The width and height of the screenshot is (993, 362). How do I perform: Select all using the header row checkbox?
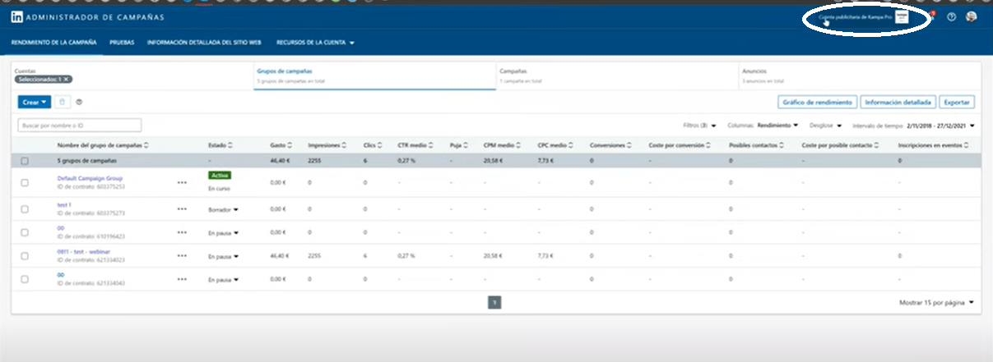click(x=25, y=161)
